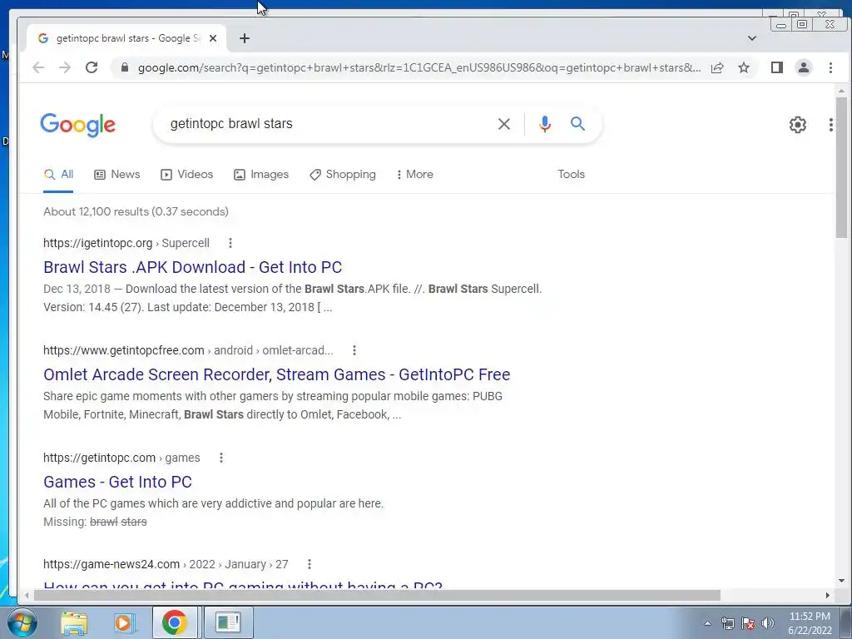The image size is (852, 639).
Task: Bookmark this page with star icon
Action: [744, 67]
